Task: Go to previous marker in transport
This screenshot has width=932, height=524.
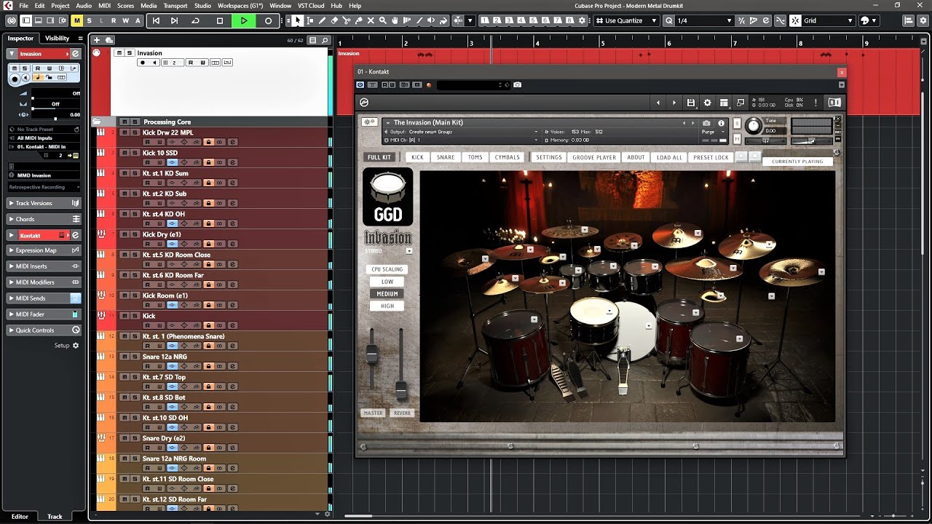Action: pos(155,20)
